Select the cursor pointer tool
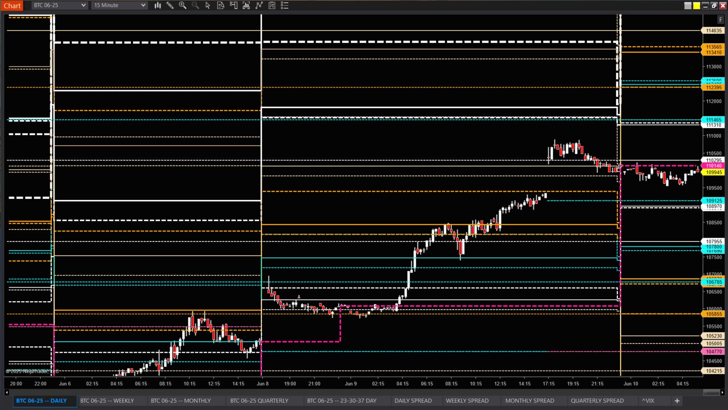The width and height of the screenshot is (728, 410). [x=208, y=5]
